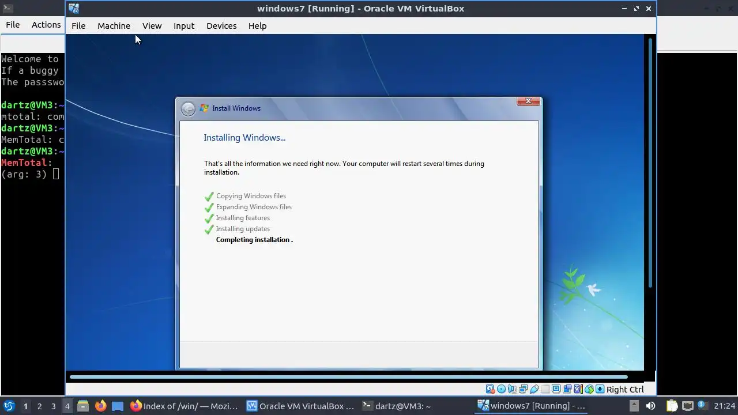Launch the file manager from taskbar
This screenshot has height=415, width=738.
coord(82,406)
